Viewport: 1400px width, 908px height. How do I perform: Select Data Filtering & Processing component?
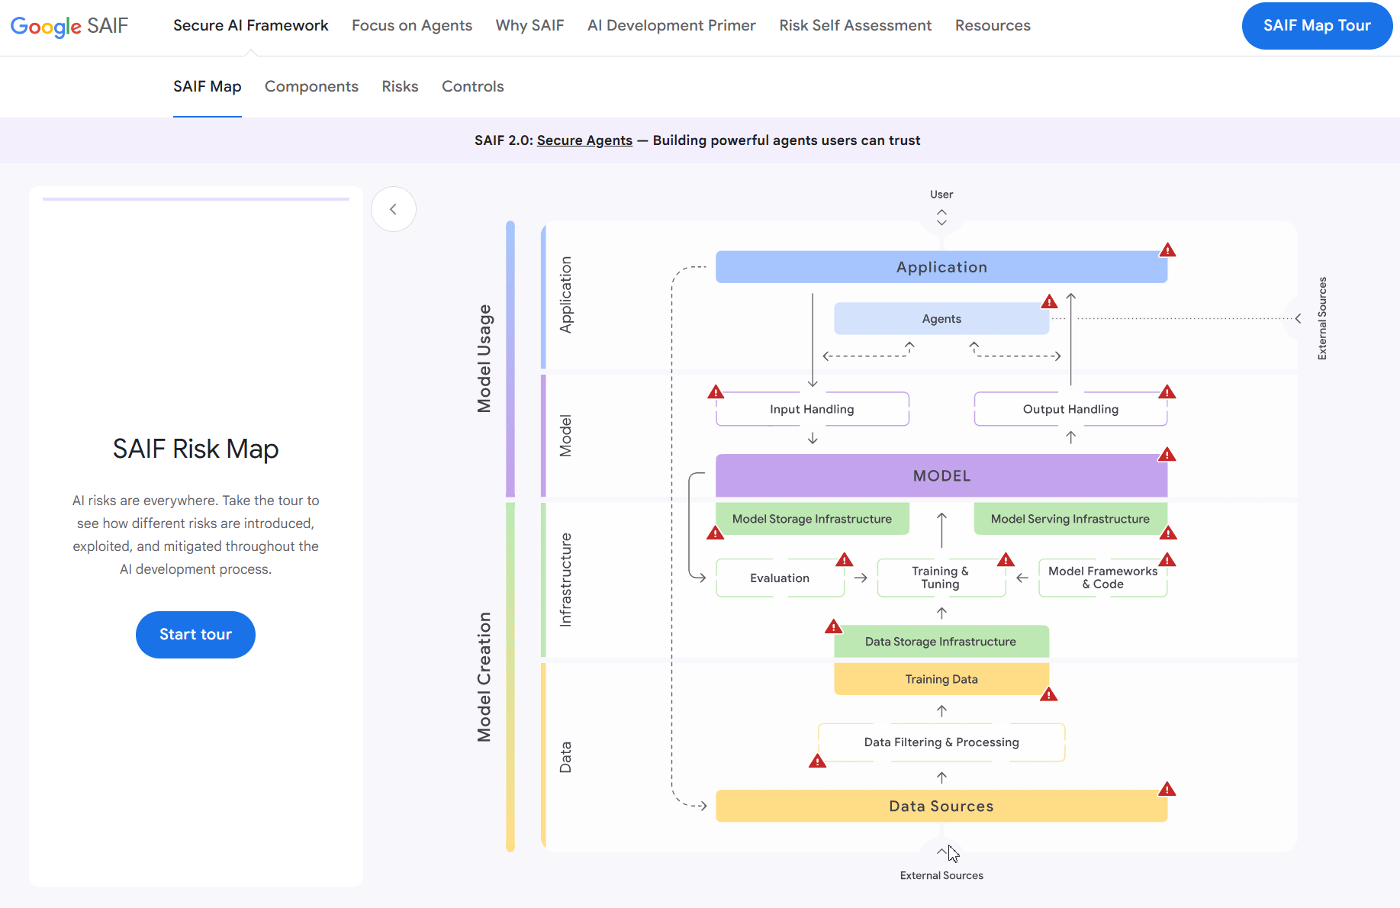(x=941, y=742)
